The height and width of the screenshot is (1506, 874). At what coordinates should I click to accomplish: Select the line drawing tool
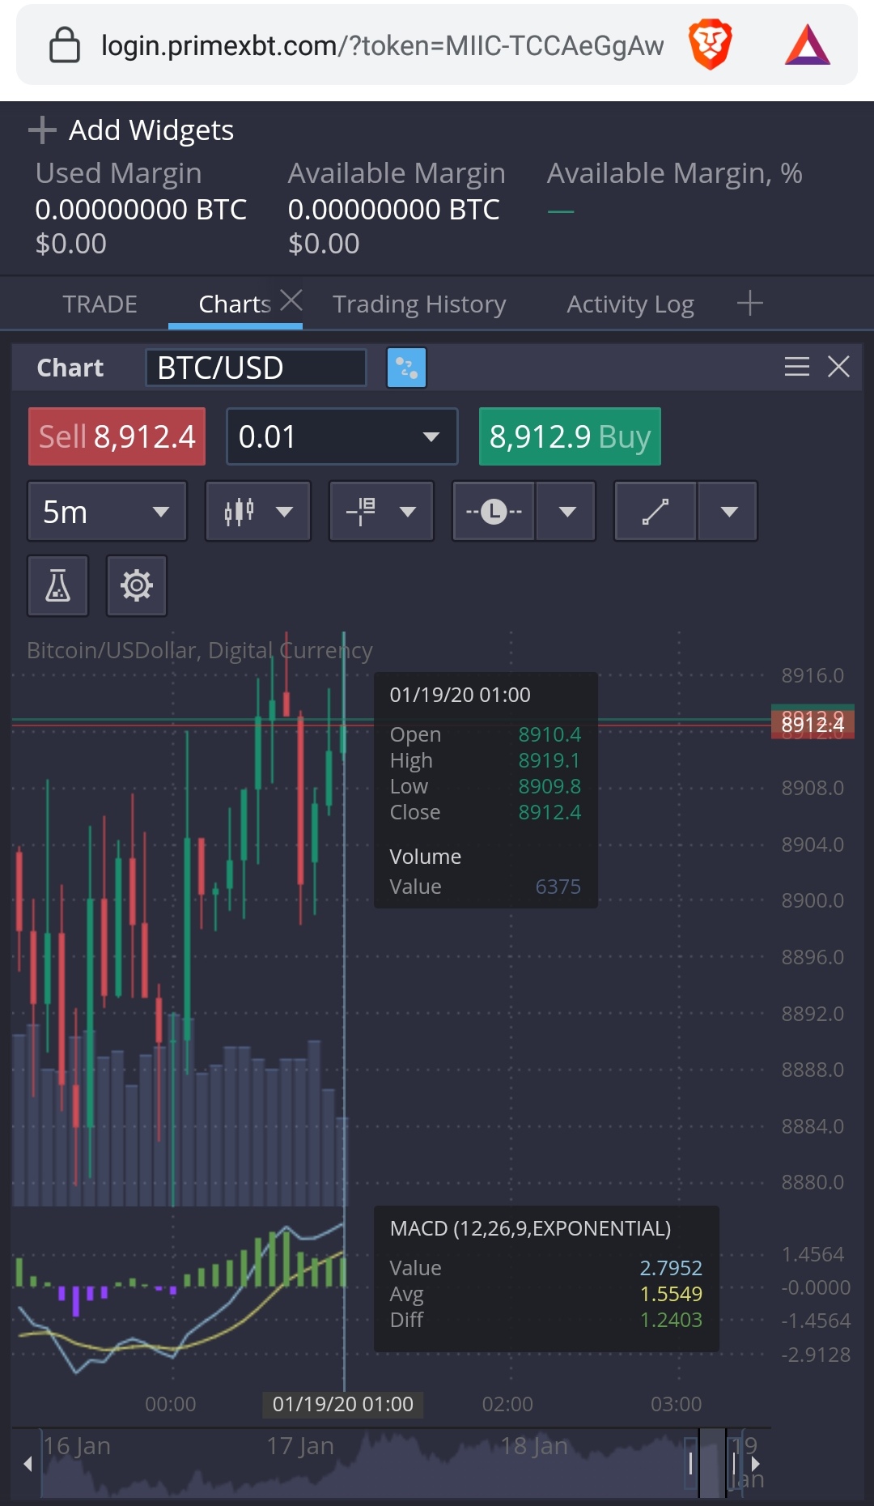pyautogui.click(x=655, y=511)
